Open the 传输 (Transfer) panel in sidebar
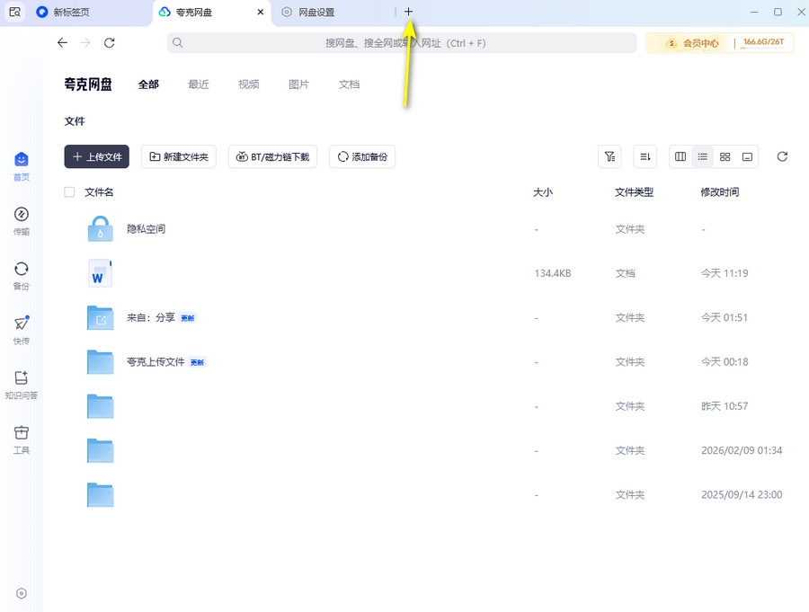Viewport: 809px width, 612px height. [21, 220]
